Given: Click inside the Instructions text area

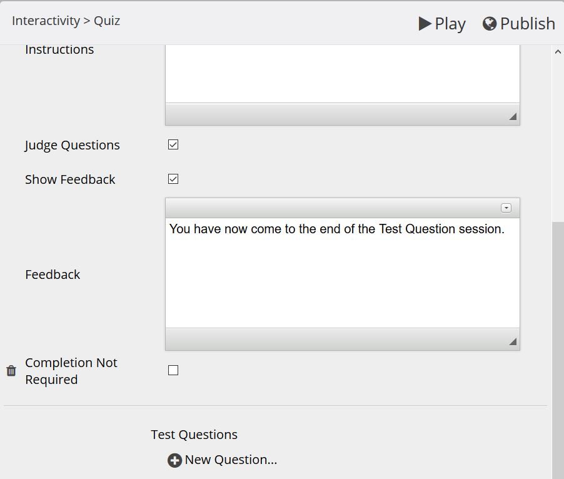Looking at the screenshot, I should pos(343,74).
